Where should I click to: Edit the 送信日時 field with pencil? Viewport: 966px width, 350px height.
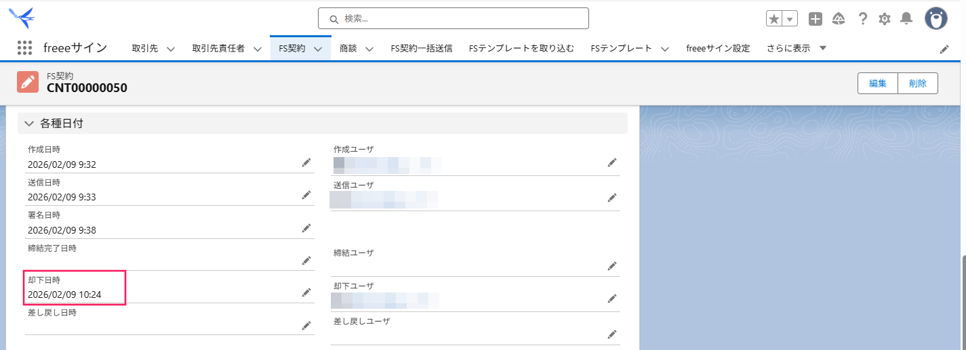306,195
